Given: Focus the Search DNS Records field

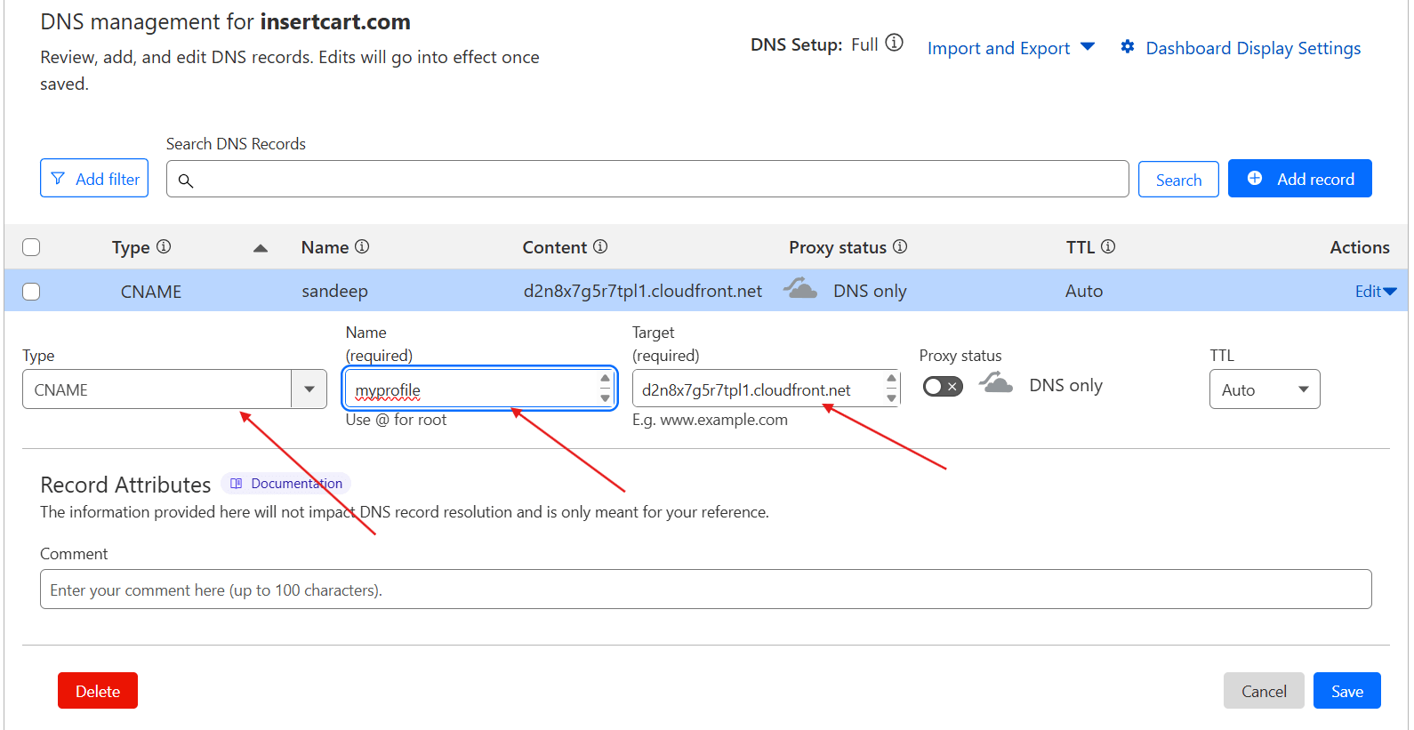Looking at the screenshot, I should [647, 179].
